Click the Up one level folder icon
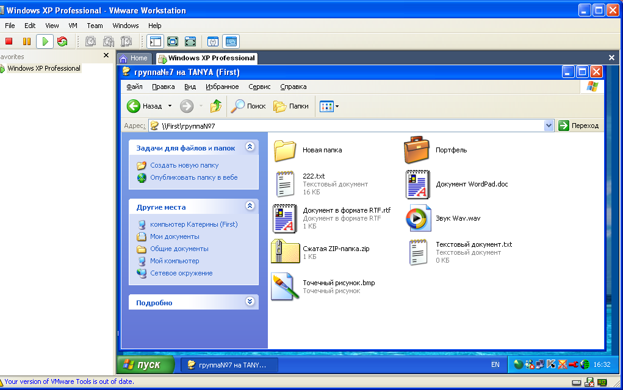Image resolution: width=623 pixels, height=390 pixels. click(x=216, y=106)
